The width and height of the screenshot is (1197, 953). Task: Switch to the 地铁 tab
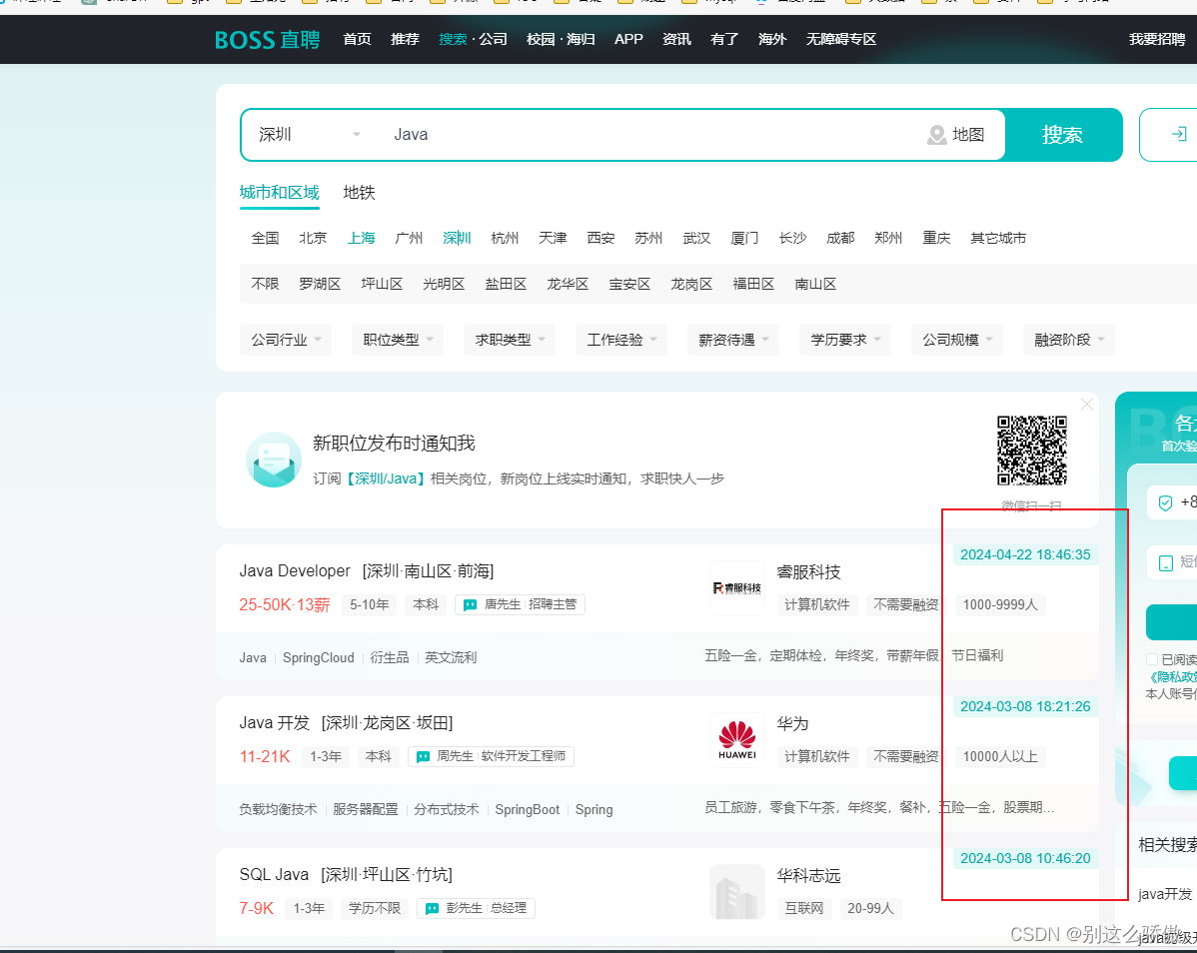click(359, 192)
